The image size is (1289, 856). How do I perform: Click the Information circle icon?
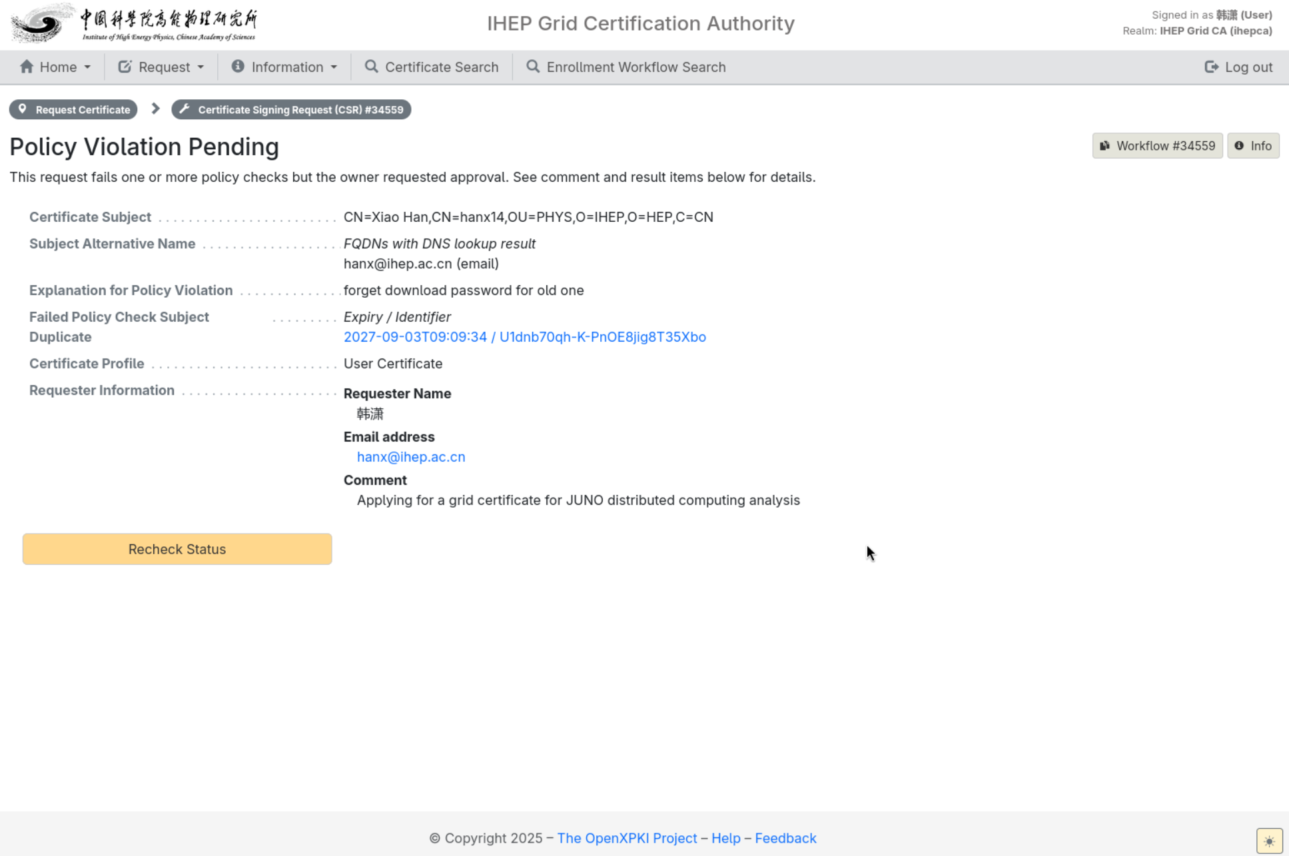[238, 66]
